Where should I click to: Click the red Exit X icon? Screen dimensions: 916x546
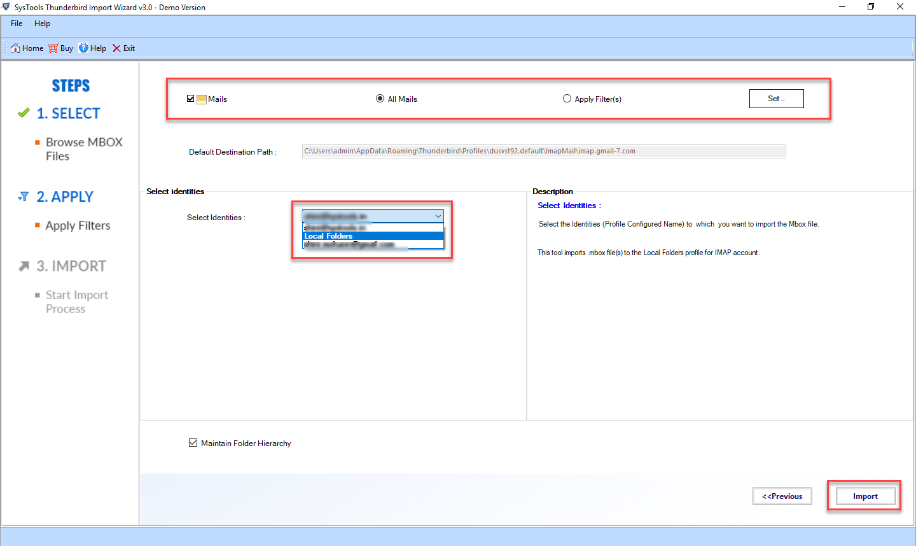(116, 48)
